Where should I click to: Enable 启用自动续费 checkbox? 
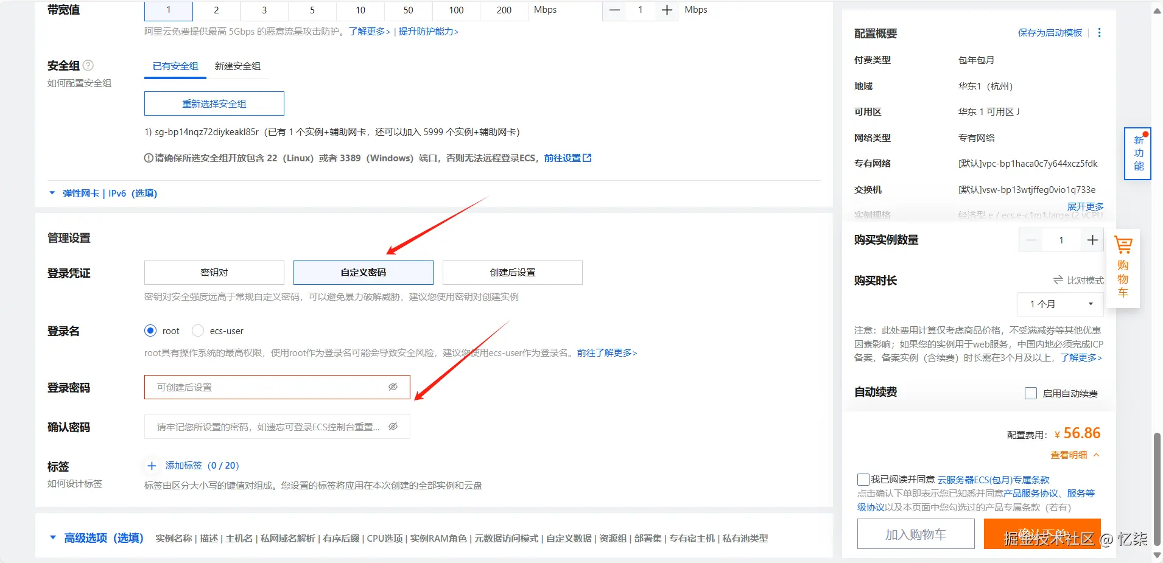(x=1031, y=393)
